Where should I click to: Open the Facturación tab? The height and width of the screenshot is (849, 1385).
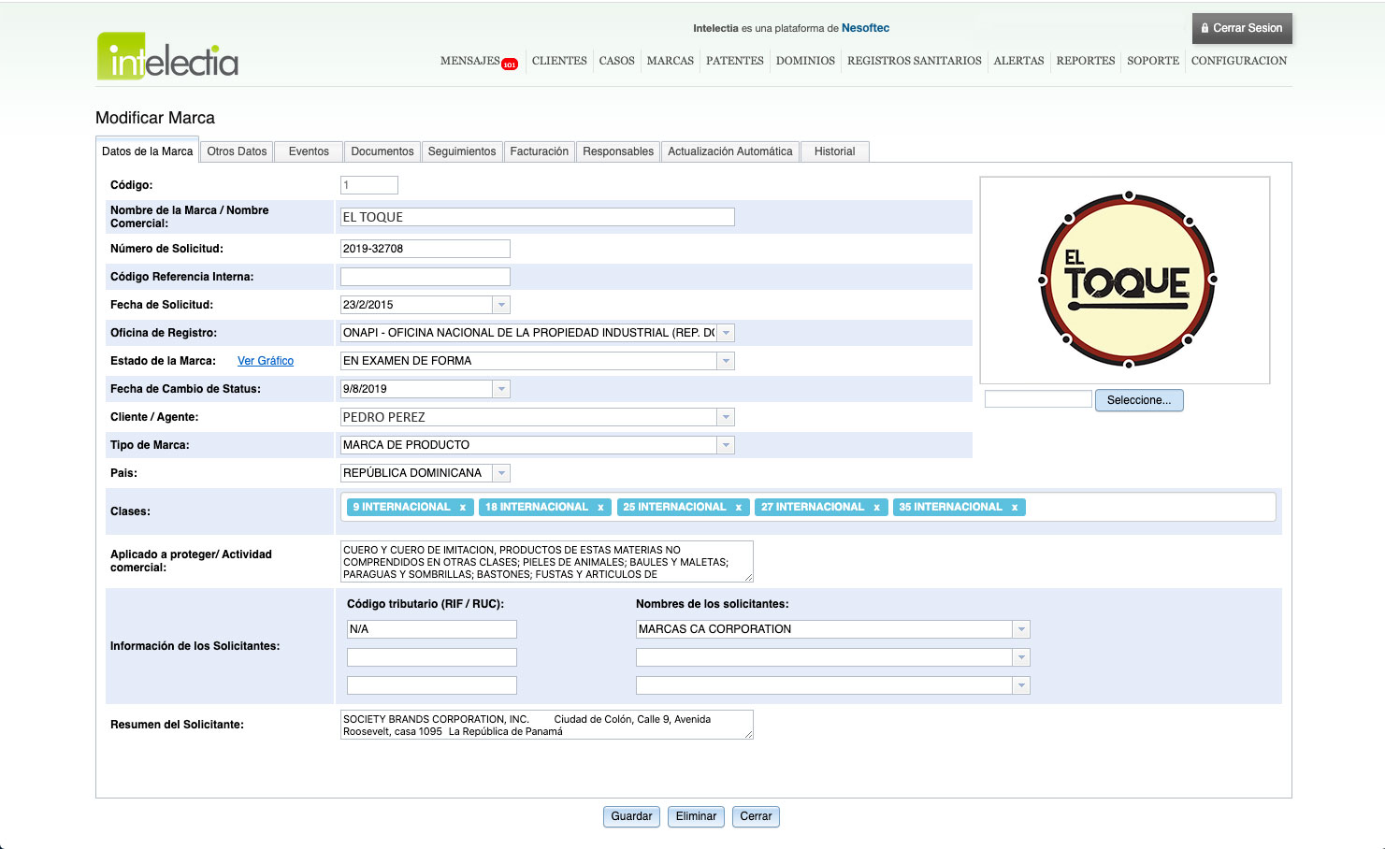pos(539,151)
